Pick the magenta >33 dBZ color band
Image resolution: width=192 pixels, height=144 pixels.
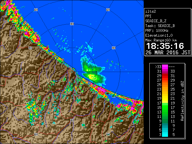[x=165, y=67]
